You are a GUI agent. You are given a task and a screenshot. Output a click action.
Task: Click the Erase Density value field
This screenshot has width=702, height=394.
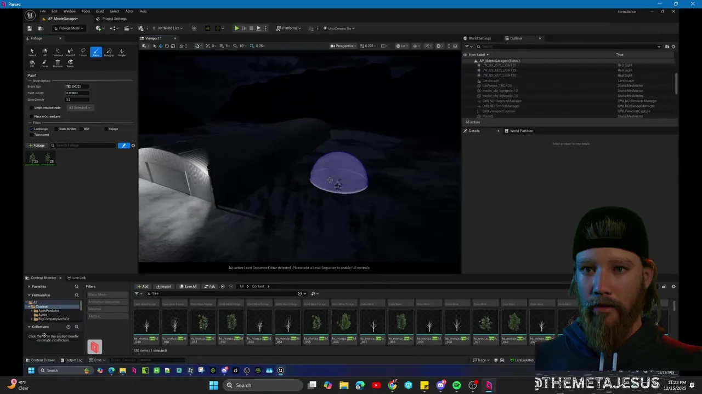pyautogui.click(x=77, y=100)
